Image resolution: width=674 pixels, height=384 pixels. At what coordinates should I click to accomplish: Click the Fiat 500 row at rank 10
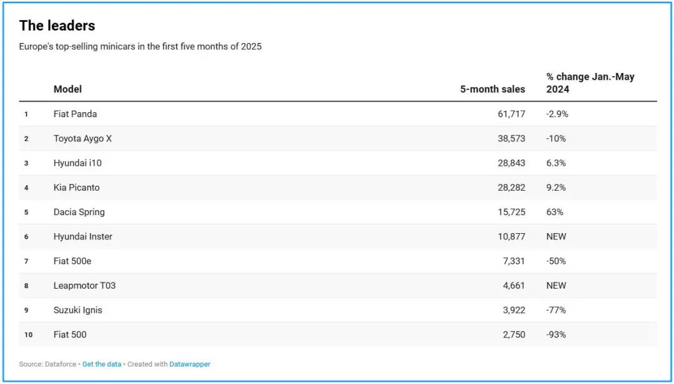click(70, 335)
